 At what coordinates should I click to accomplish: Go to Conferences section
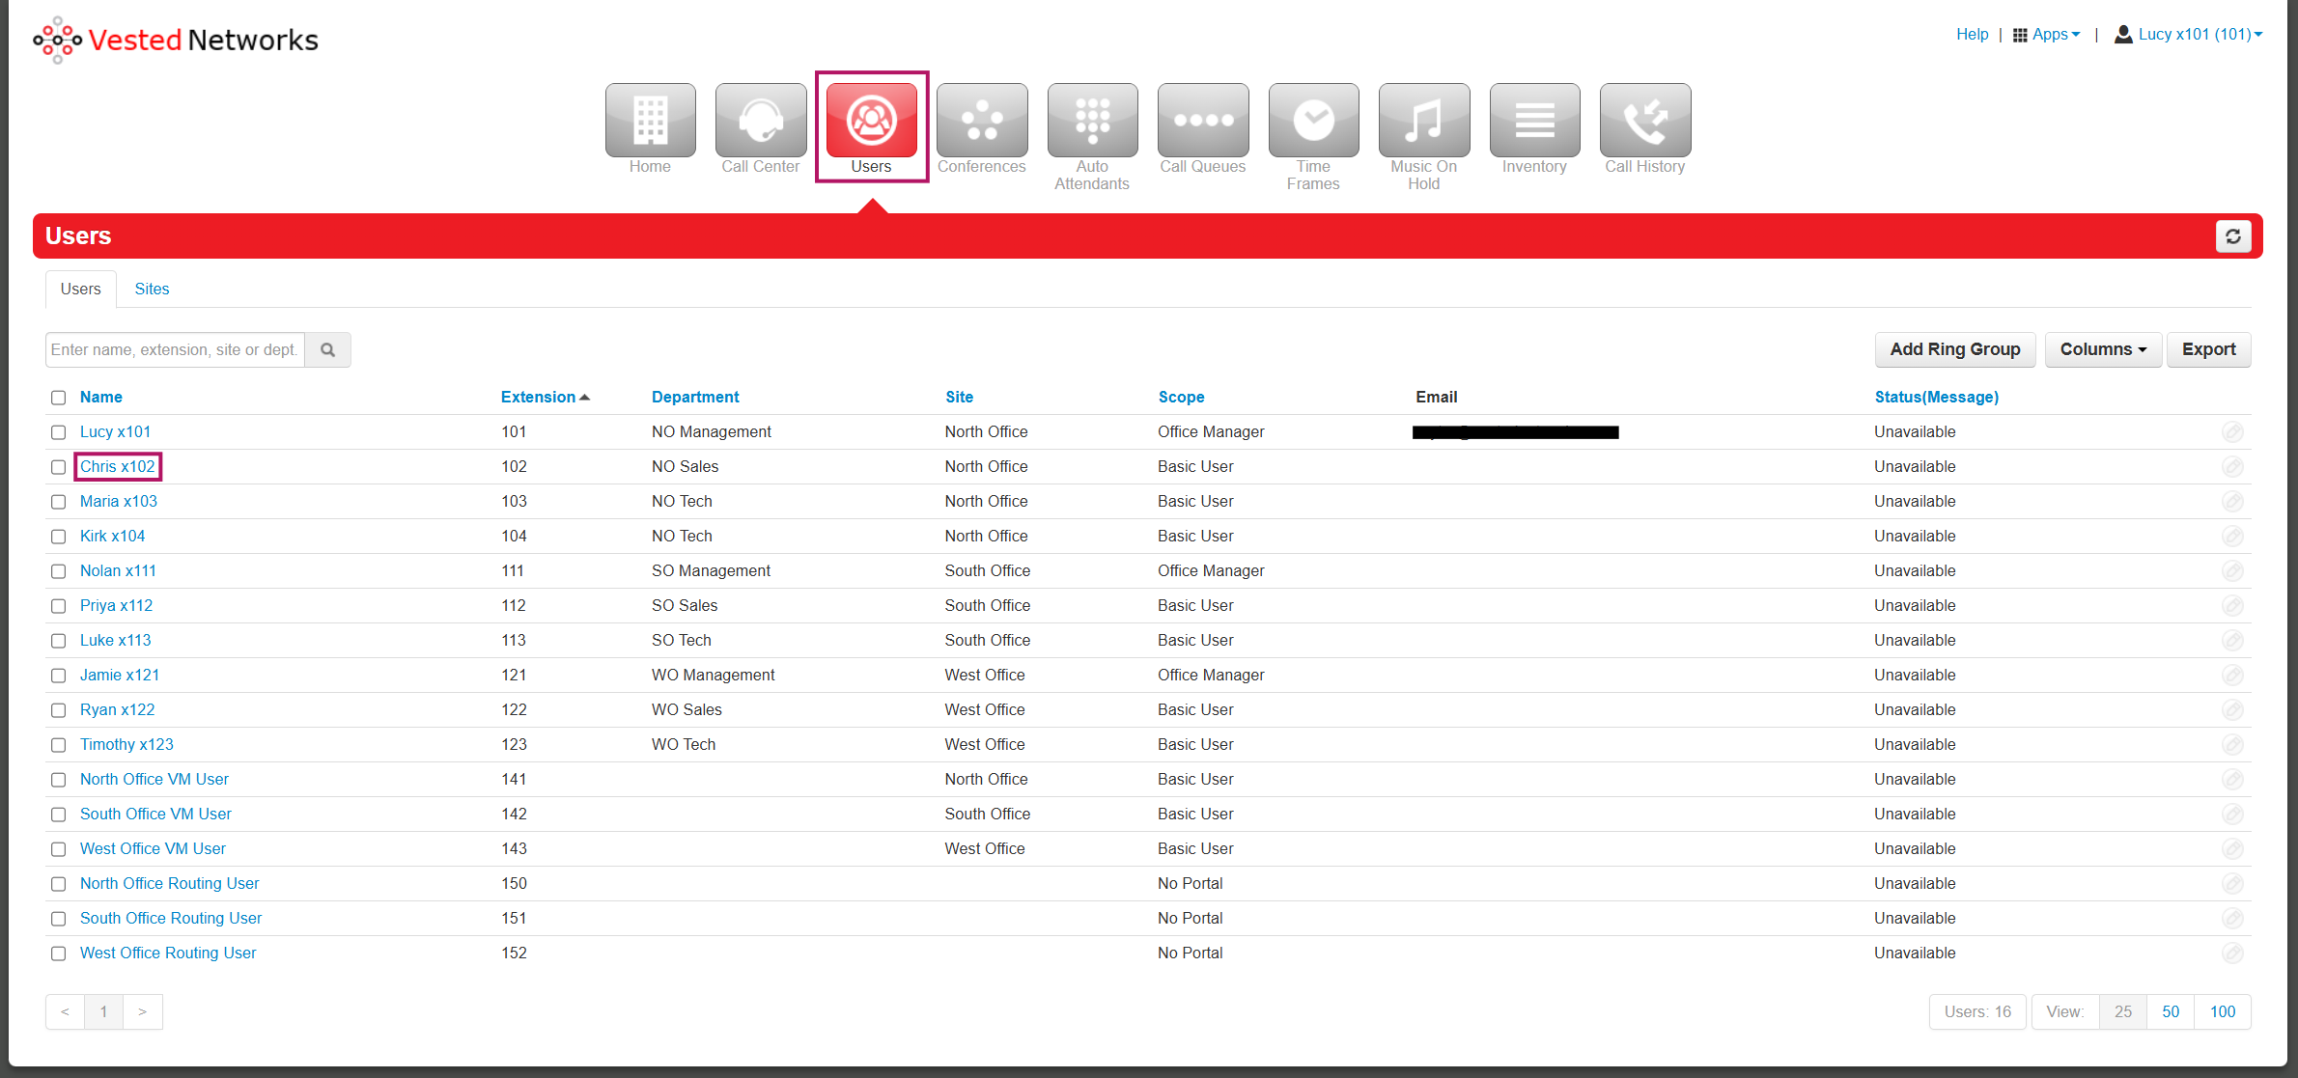pyautogui.click(x=981, y=121)
